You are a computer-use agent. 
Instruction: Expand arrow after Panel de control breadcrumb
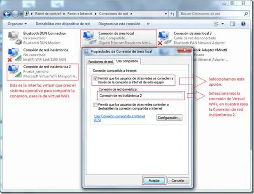click(64, 14)
